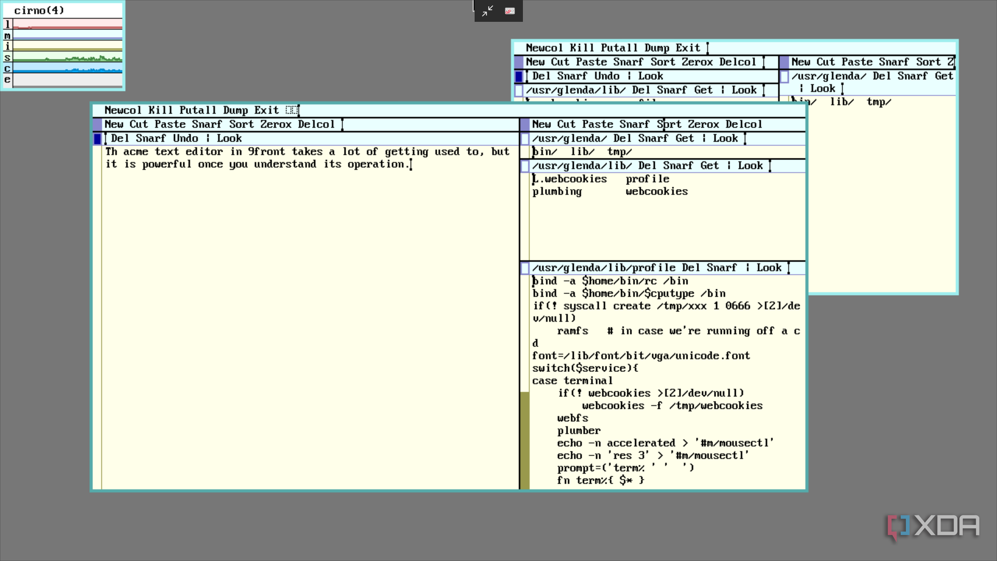Click Zerox in left column tag of front acme
Screen dimensions: 997x561
coord(276,124)
